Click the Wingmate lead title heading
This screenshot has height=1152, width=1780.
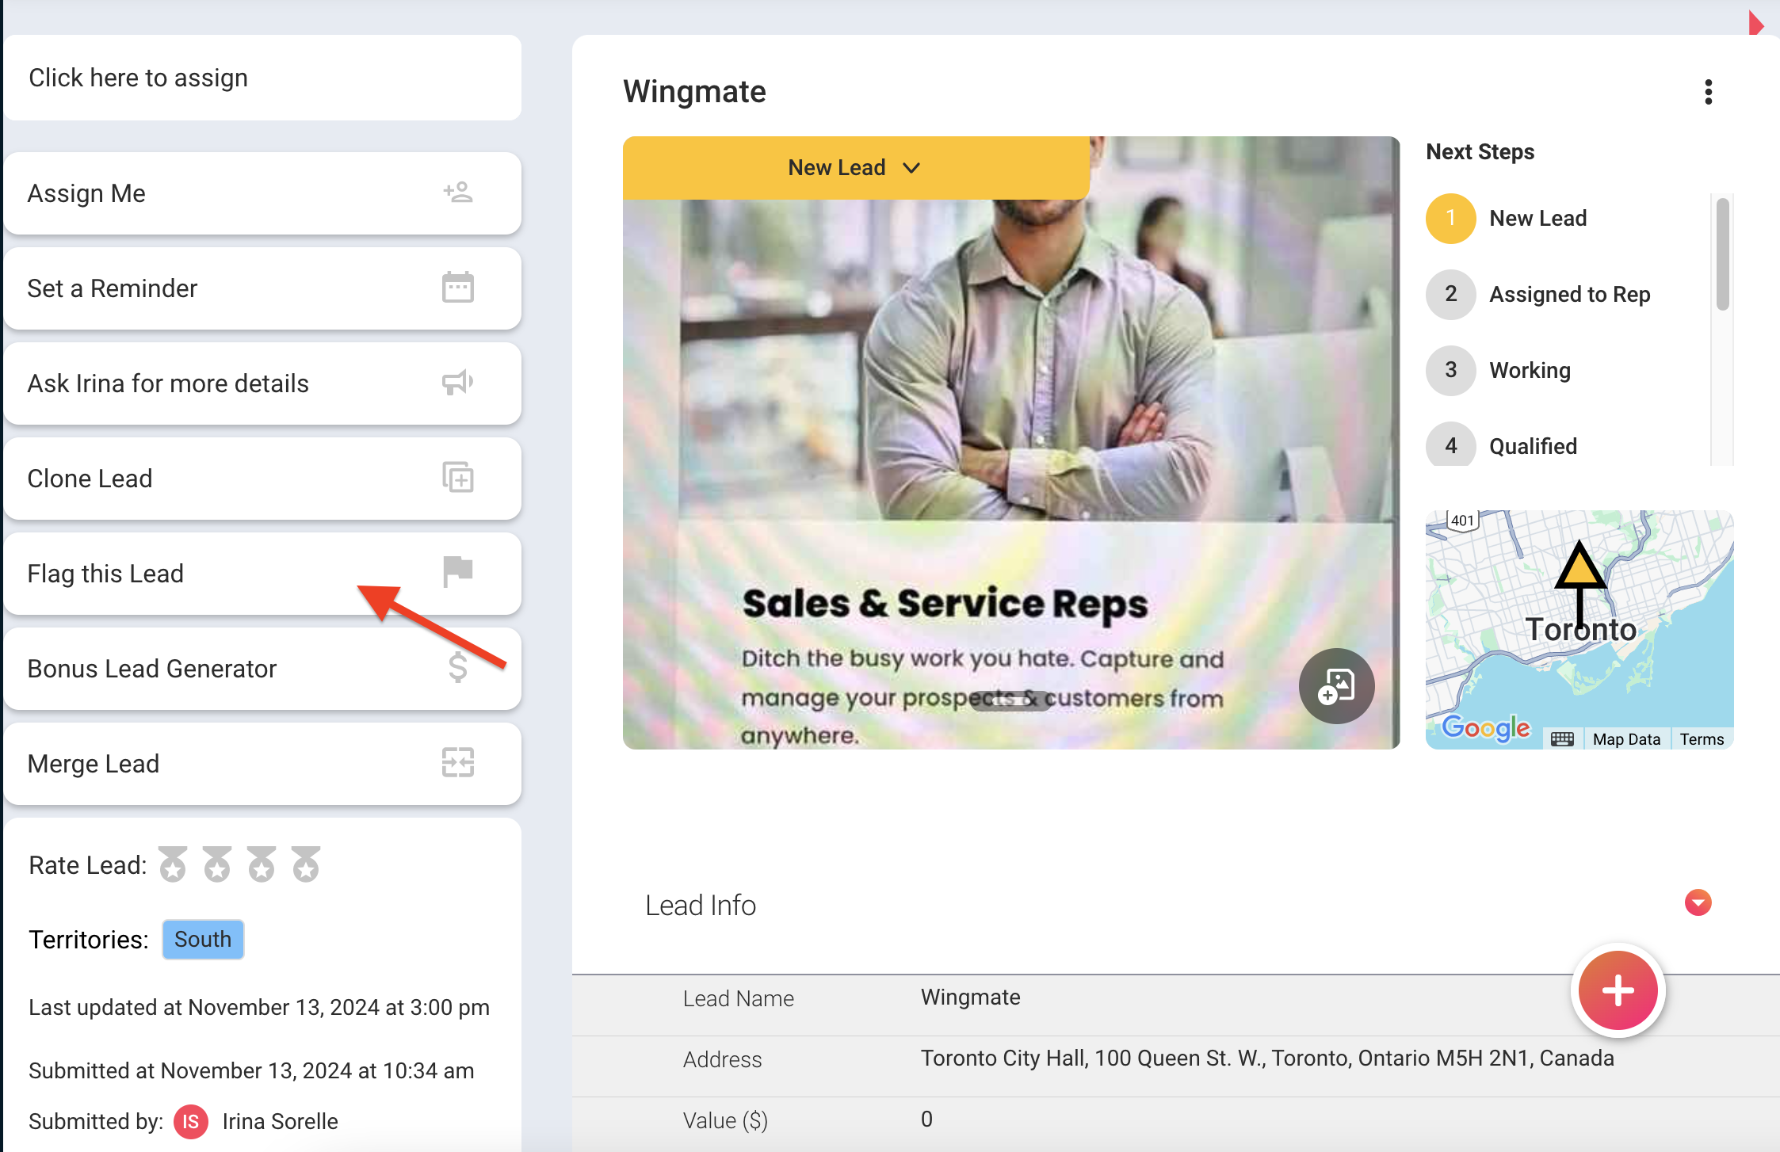click(694, 92)
